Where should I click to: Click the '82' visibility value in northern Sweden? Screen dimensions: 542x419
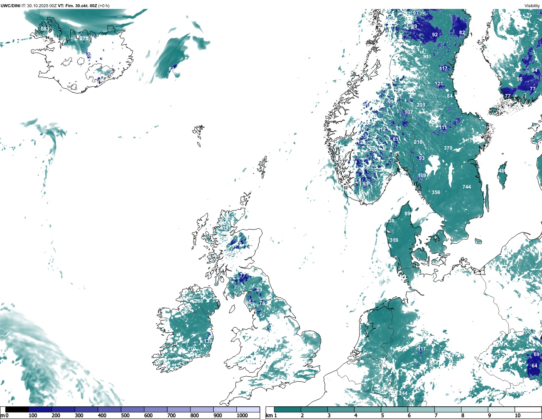(x=462, y=33)
